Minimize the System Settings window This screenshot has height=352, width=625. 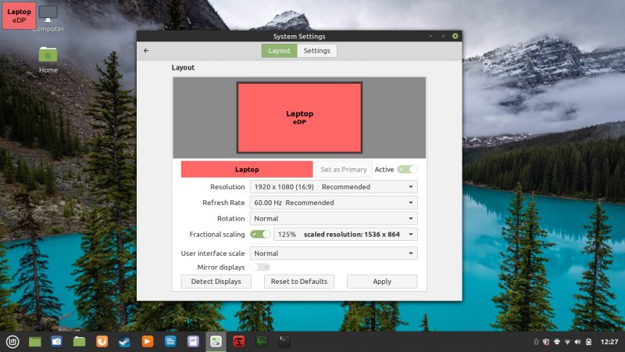coord(431,36)
